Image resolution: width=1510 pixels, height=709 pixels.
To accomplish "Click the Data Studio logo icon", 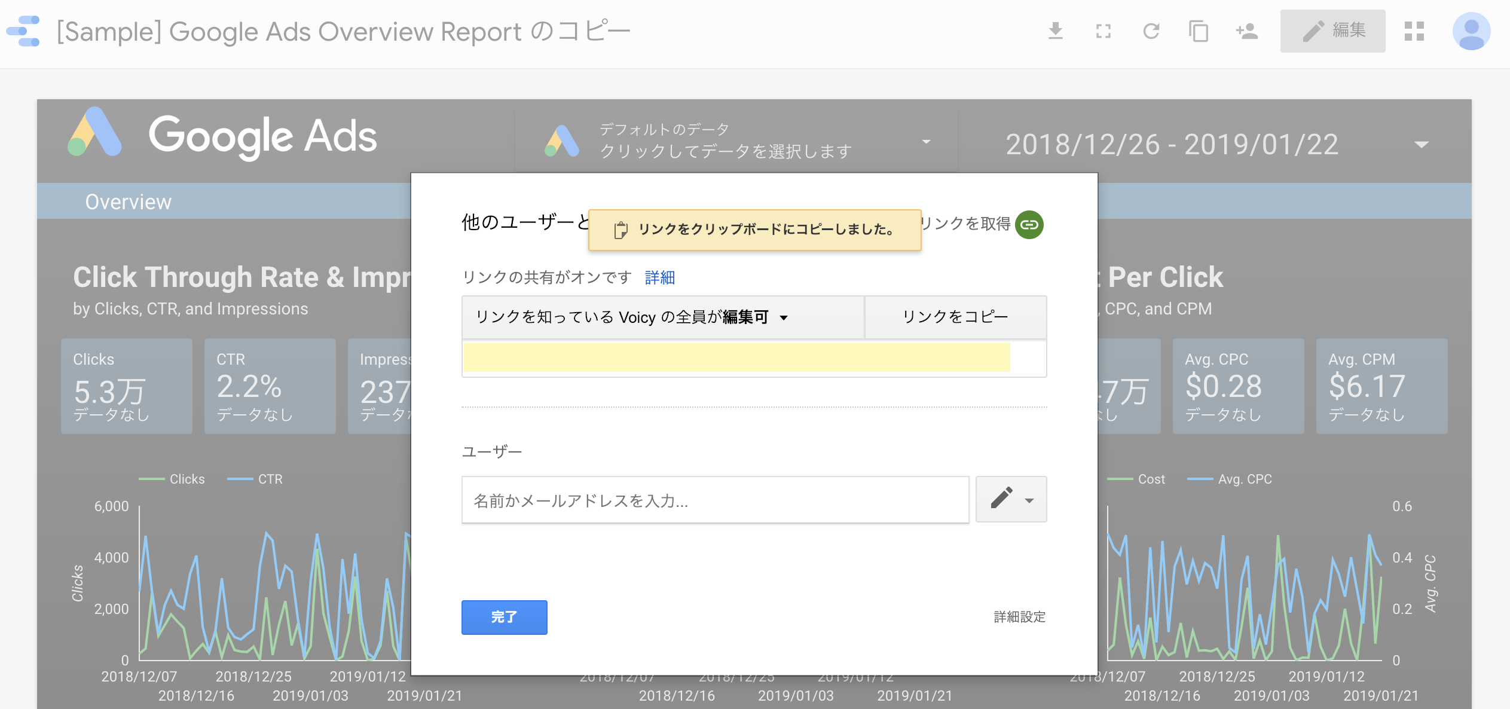I will click(x=24, y=31).
